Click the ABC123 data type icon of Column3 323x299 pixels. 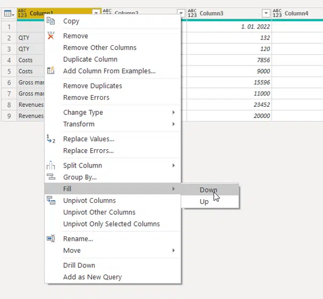pos(192,13)
